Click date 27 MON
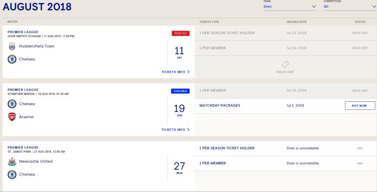 [x=180, y=168]
